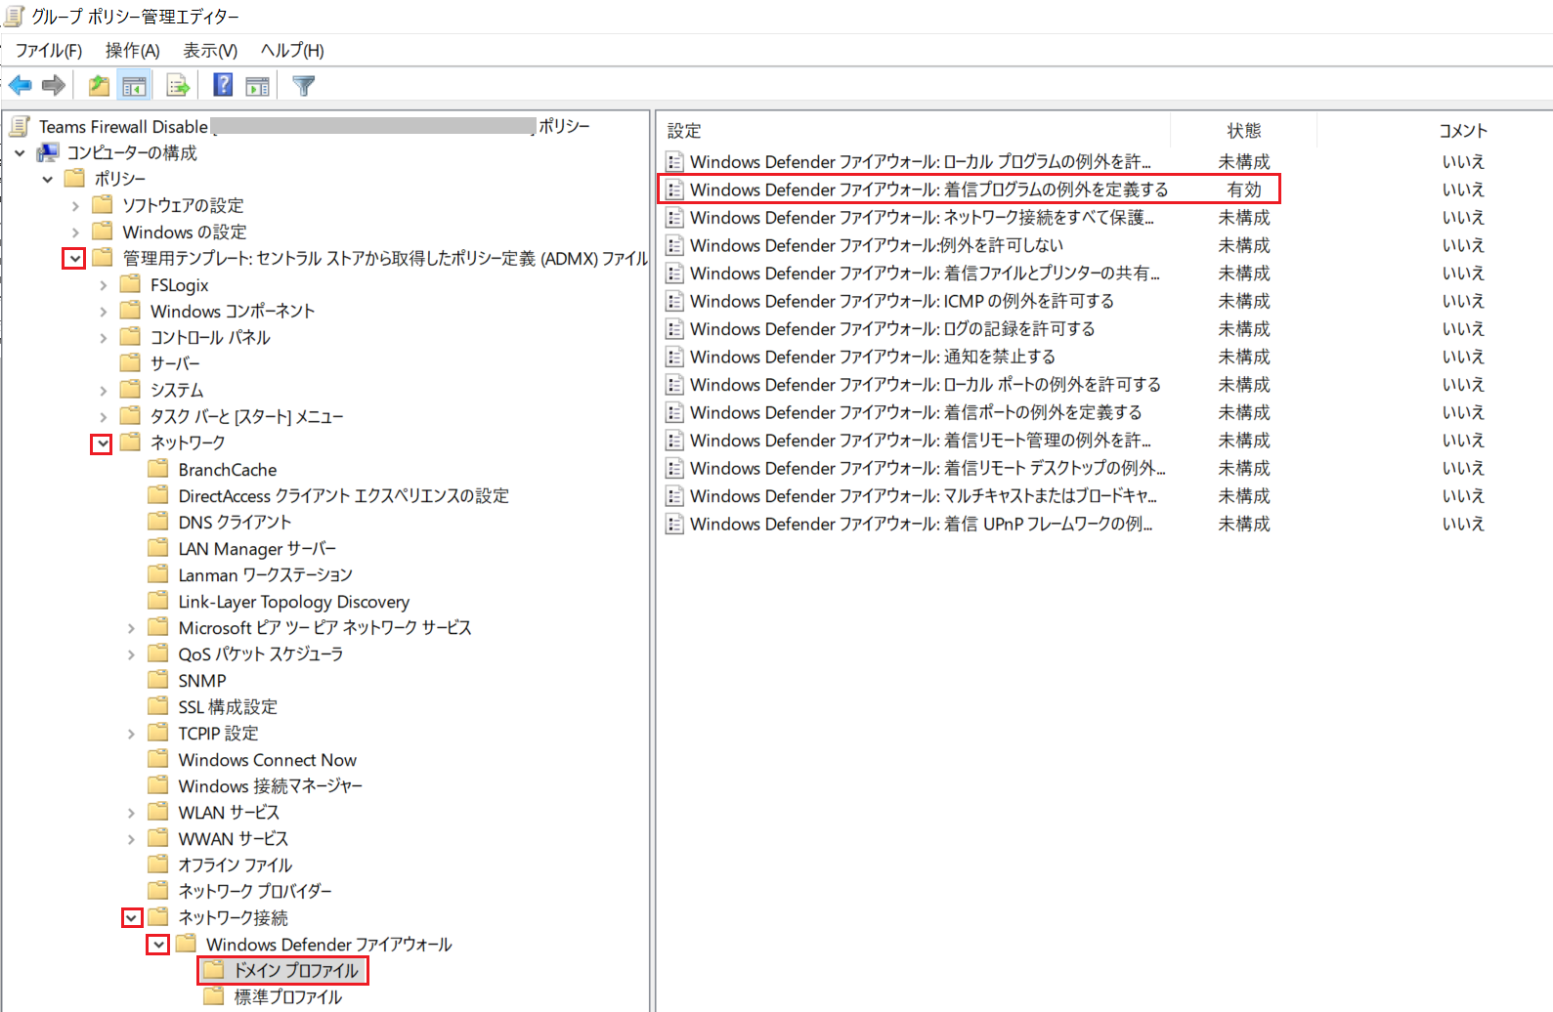This screenshot has height=1012, width=1553.
Task: Select the マルチキャストまたはブロードキャスト setting row
Action: tap(924, 496)
